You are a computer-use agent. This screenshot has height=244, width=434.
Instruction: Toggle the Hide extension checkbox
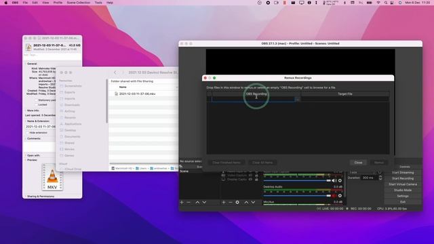[27, 133]
